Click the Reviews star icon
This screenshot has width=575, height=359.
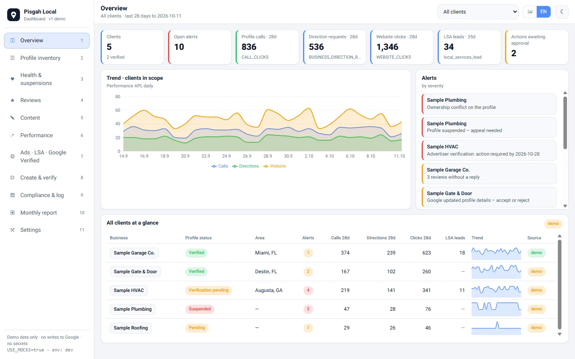click(12, 100)
